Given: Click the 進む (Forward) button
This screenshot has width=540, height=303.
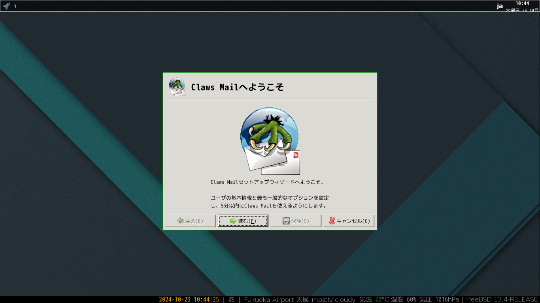Looking at the screenshot, I should click(x=243, y=221).
